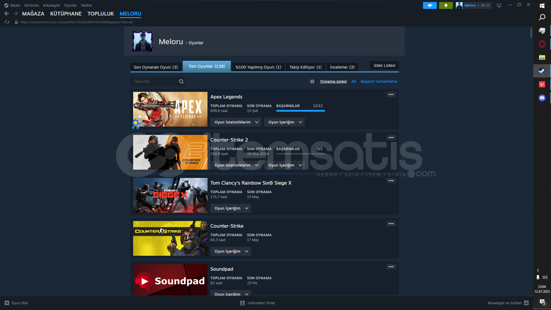The image size is (551, 310).
Task: Open the announcements megaphone button
Action: (430, 5)
